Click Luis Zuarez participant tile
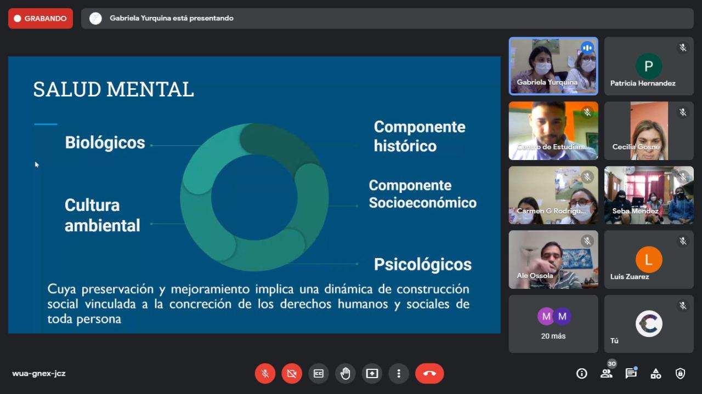This screenshot has height=394, width=702. [649, 260]
